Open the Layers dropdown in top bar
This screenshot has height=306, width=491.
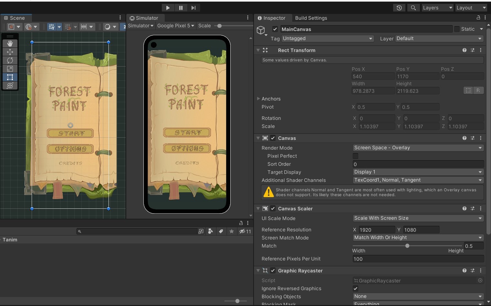[438, 8]
